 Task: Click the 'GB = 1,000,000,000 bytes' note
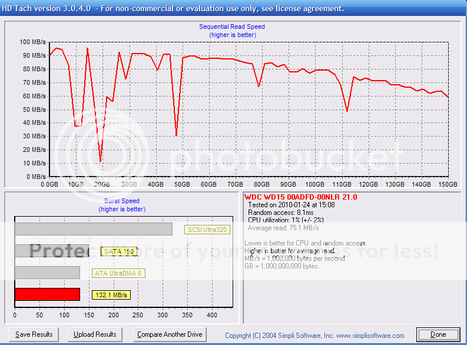(281, 266)
